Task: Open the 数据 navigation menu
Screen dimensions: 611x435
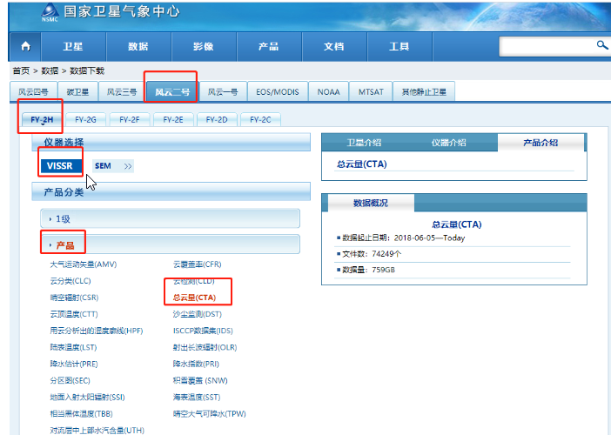Action: tap(138, 46)
